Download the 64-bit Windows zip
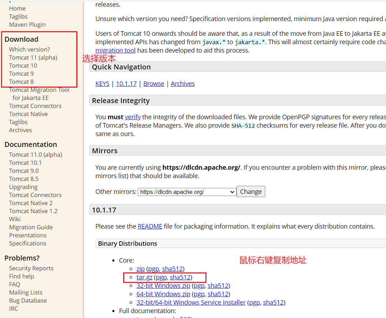 (x=163, y=294)
